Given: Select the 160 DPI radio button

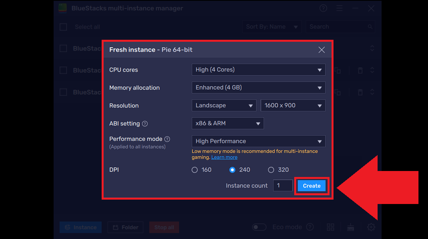Looking at the screenshot, I should click(195, 169).
